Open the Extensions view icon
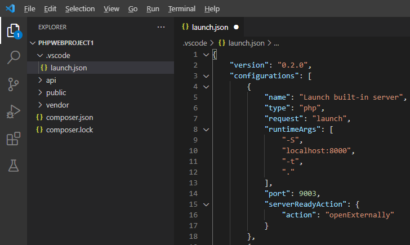Screen dimensions: 410x245 (x=14, y=139)
